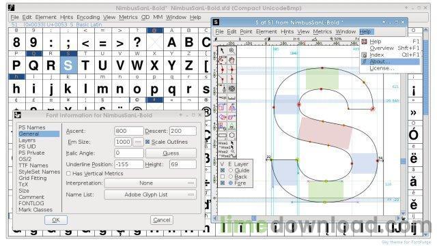Select the 3D Rotate tool

pos(222,126)
